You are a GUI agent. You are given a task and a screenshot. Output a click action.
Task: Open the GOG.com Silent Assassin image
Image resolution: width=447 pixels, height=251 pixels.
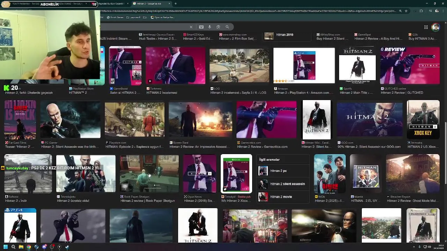[x=369, y=120]
